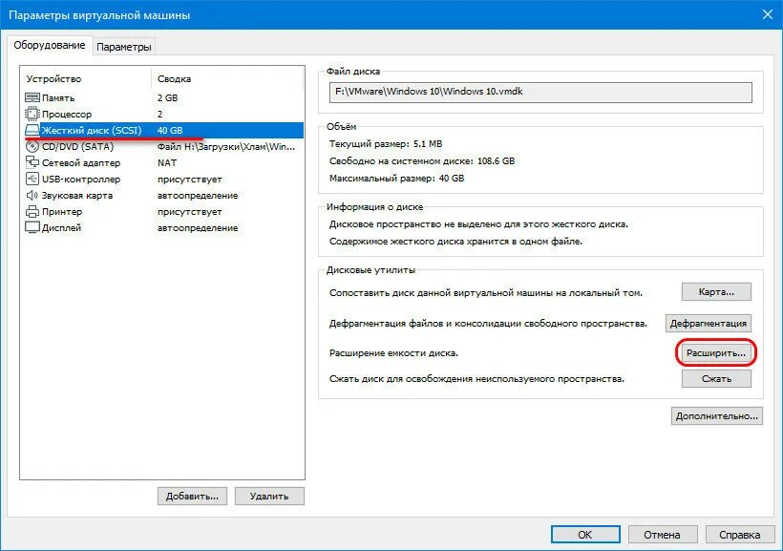
Task: Click the Сводка column header
Action: [x=174, y=79]
